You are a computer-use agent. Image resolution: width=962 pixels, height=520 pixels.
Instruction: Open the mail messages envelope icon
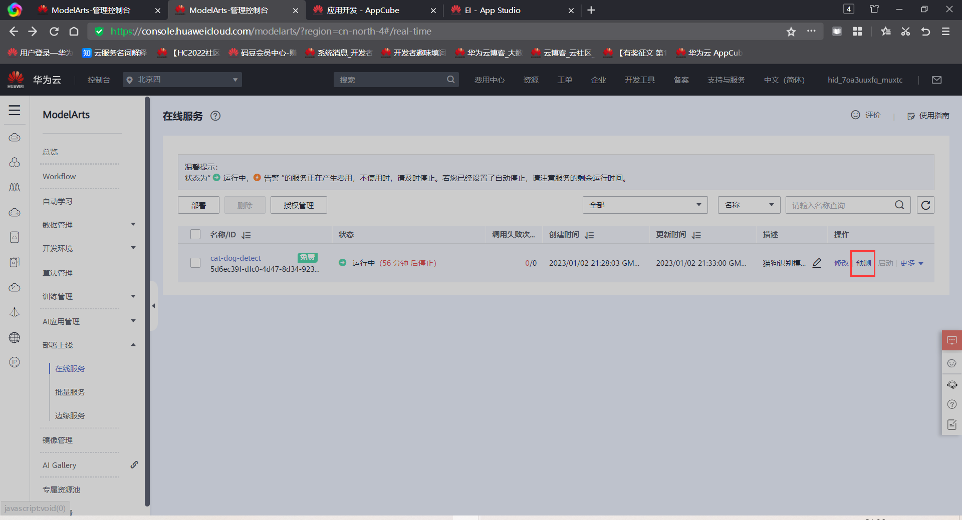(936, 80)
